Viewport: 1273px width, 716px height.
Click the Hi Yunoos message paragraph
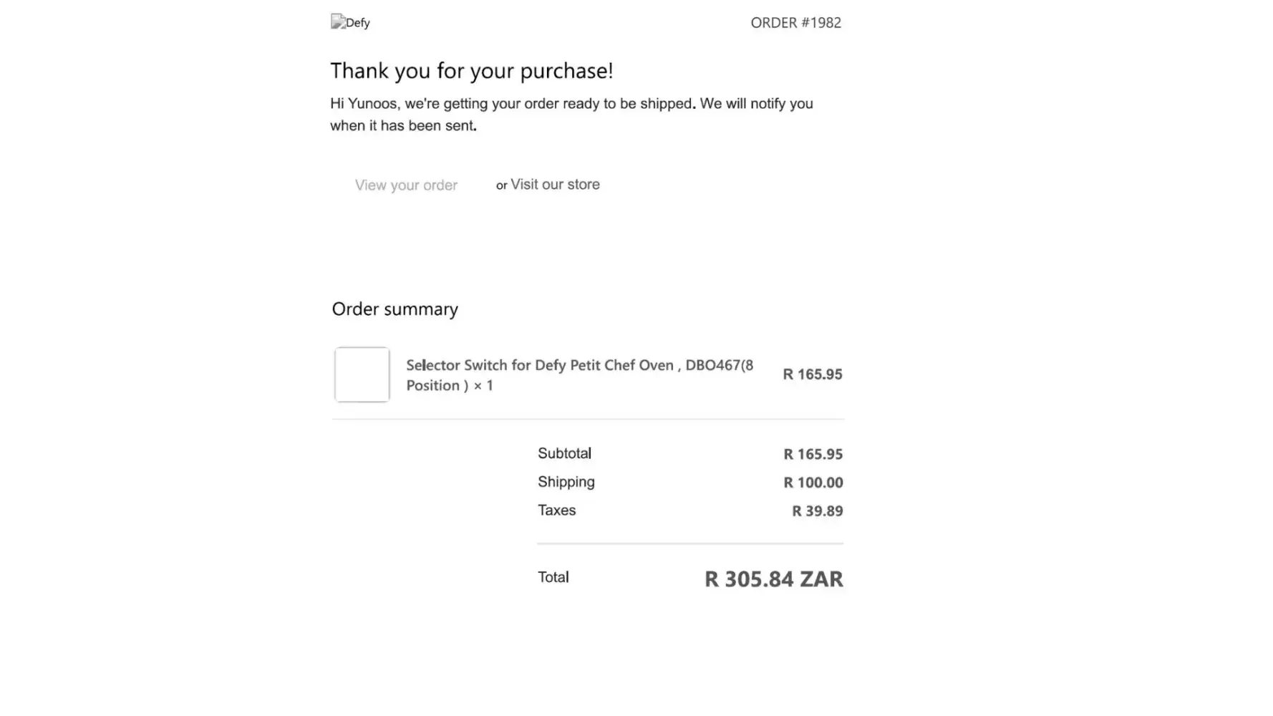pos(571,114)
